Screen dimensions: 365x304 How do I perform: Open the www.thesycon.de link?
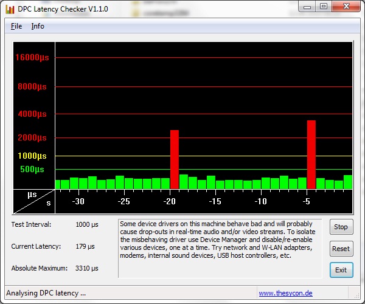point(285,293)
